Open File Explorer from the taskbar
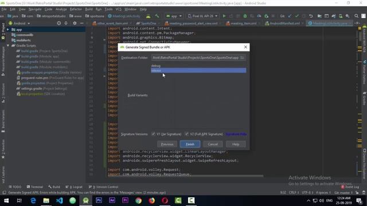This screenshot has width=367, height=206. [x=46, y=200]
